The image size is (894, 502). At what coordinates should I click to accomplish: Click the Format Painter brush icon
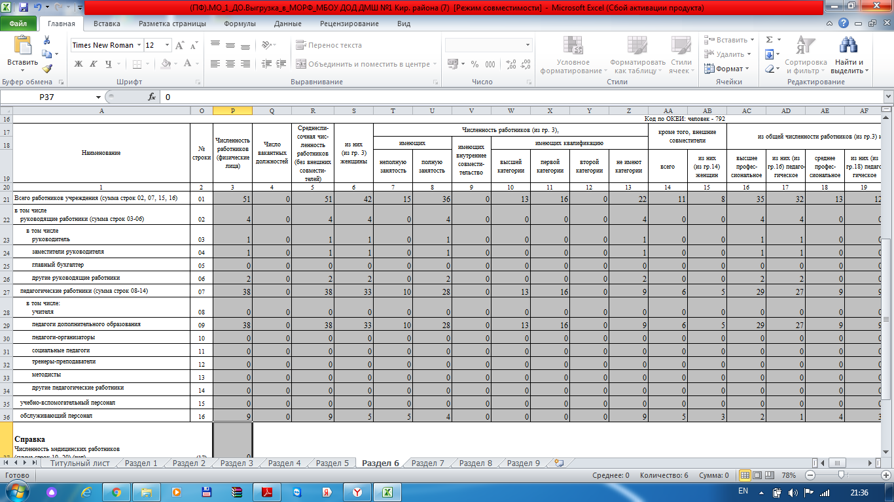47,68
